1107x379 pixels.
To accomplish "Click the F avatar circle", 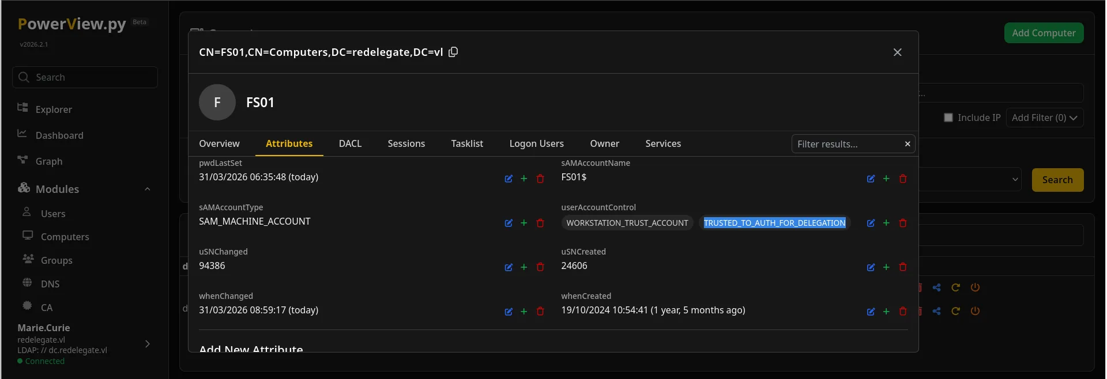I will pyautogui.click(x=217, y=103).
